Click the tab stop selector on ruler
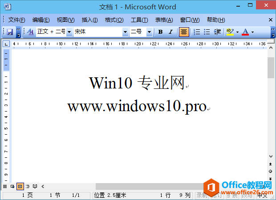Viewport: 276px width, 200px height. click(6, 44)
